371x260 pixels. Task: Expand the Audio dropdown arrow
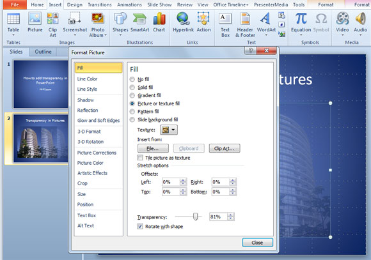click(360, 35)
